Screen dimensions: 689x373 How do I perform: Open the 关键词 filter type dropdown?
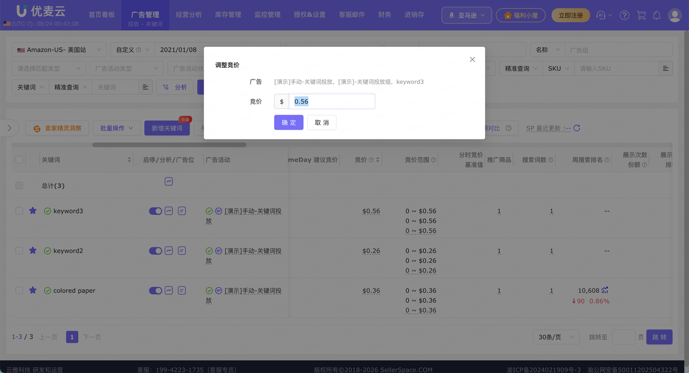(30, 87)
